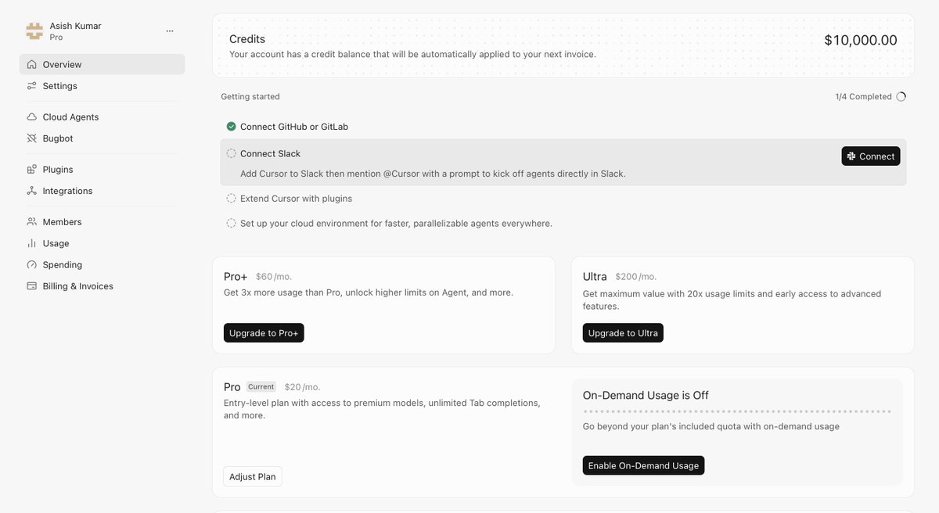Click the On-Demand Usage is Off heading
The width and height of the screenshot is (939, 513).
pyautogui.click(x=646, y=396)
